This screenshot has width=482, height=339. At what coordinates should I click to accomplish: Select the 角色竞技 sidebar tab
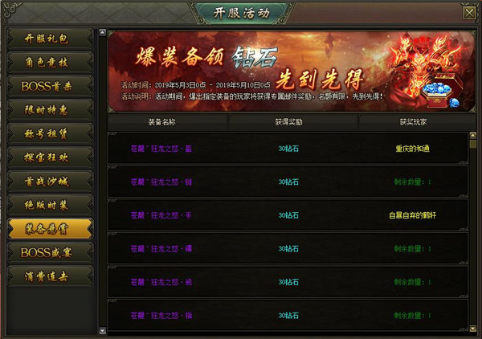click(x=50, y=63)
